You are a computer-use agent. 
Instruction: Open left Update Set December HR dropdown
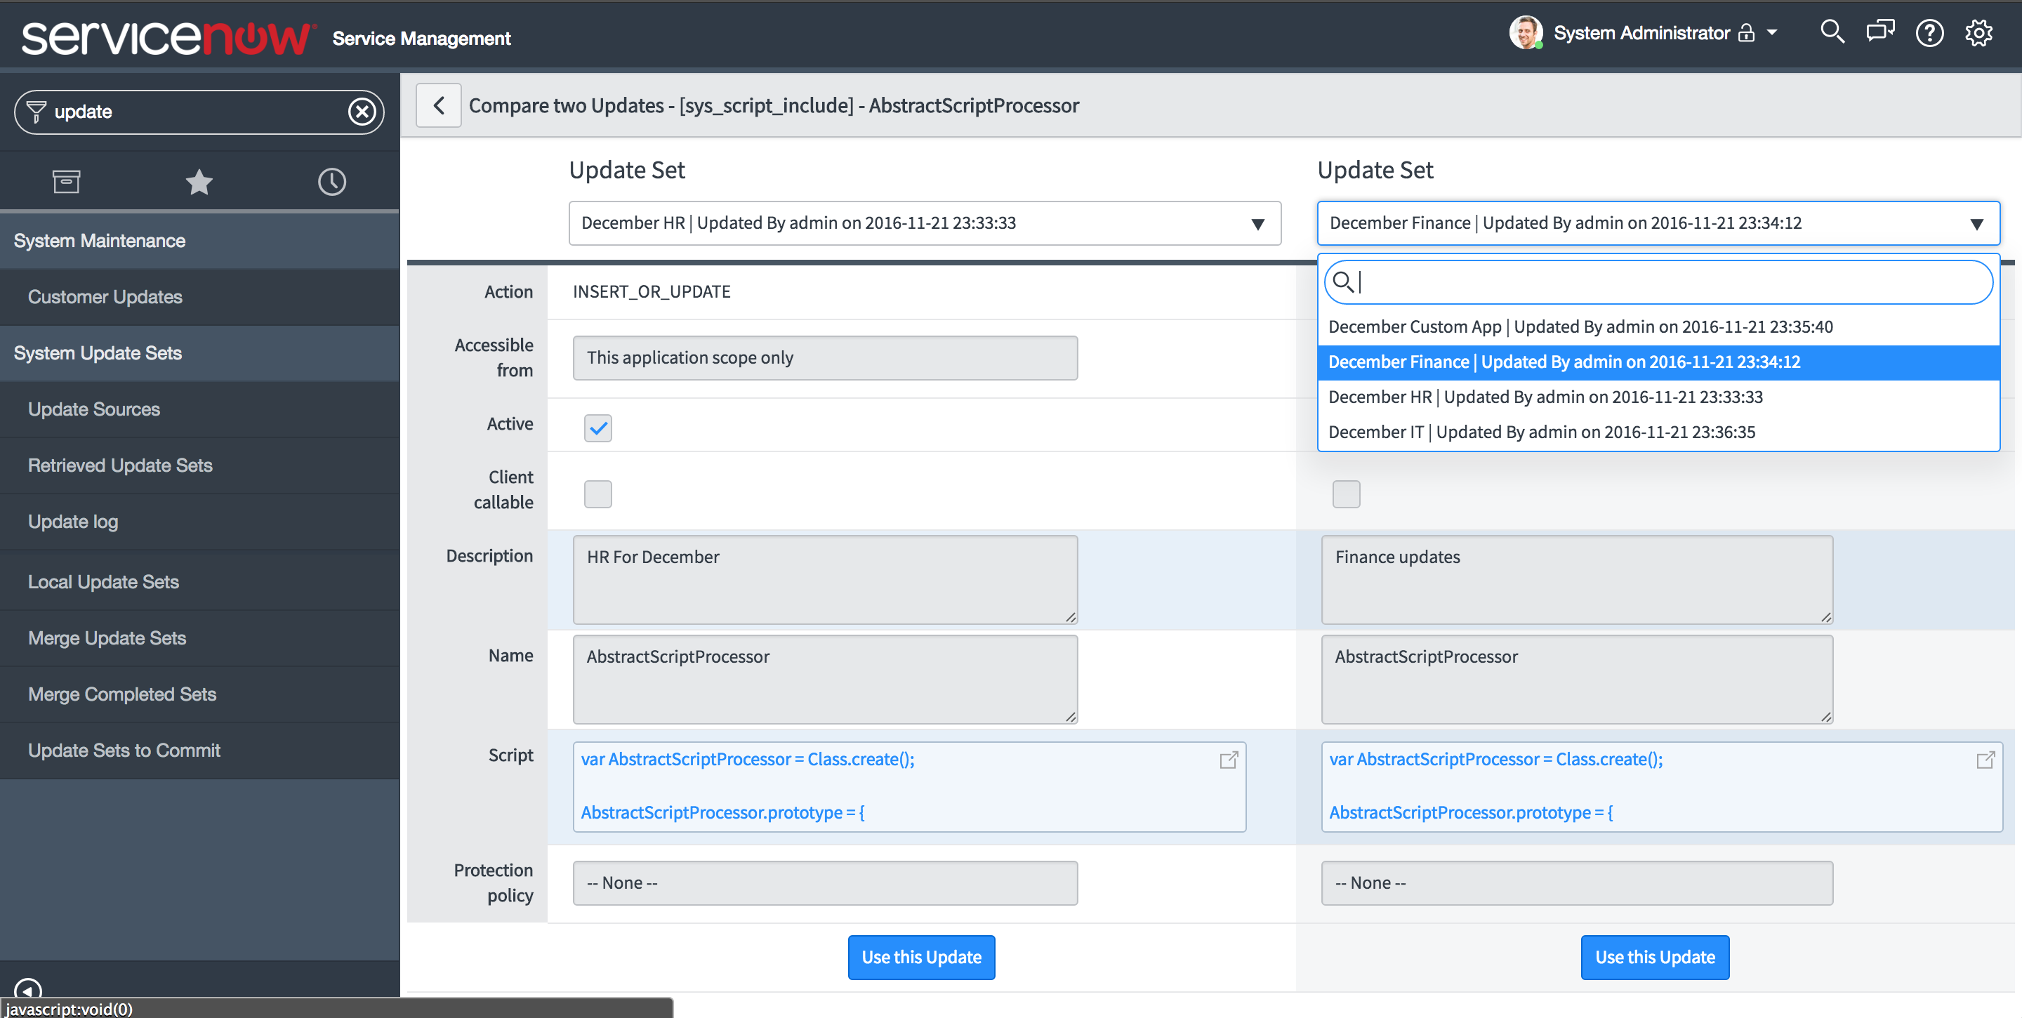(x=925, y=223)
